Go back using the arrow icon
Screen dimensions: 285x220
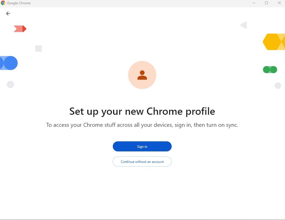pyautogui.click(x=8, y=13)
